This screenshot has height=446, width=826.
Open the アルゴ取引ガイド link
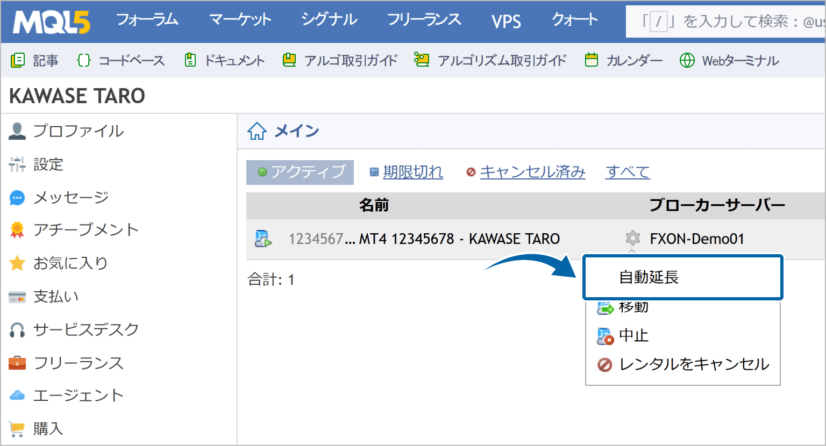coord(351,61)
